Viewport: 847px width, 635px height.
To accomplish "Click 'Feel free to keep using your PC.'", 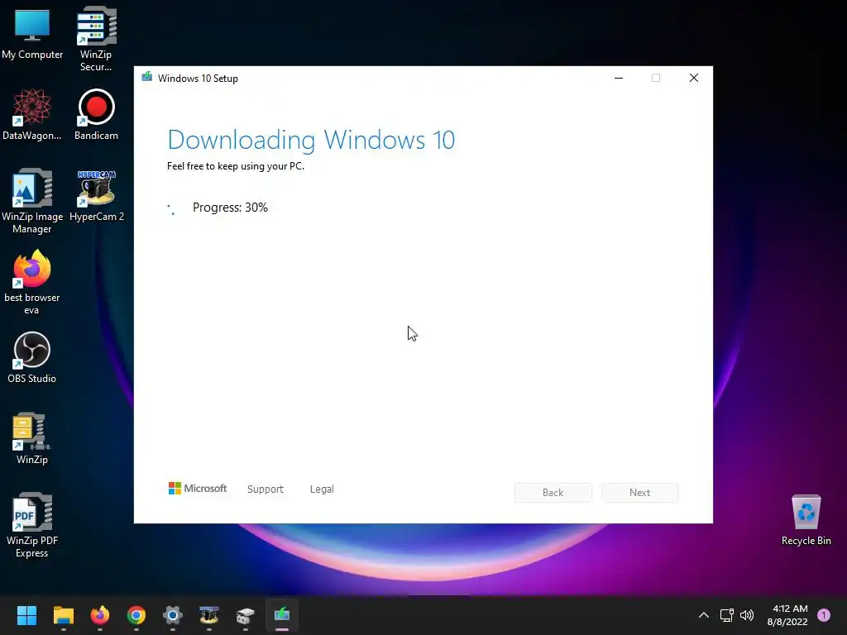I will [x=236, y=166].
